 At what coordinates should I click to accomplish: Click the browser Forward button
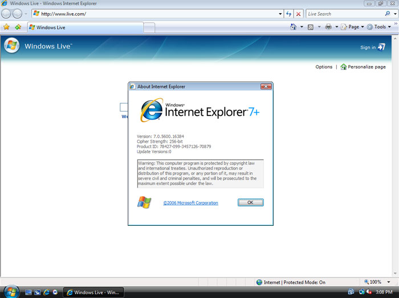pos(17,14)
